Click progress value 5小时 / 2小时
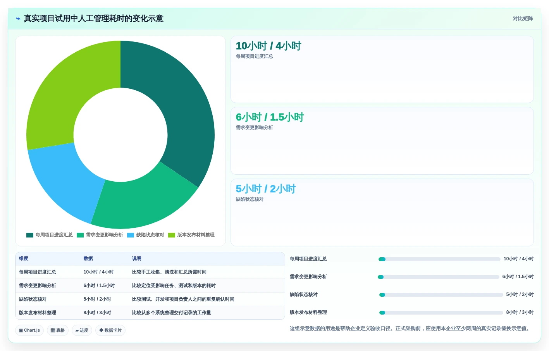 tap(520, 295)
